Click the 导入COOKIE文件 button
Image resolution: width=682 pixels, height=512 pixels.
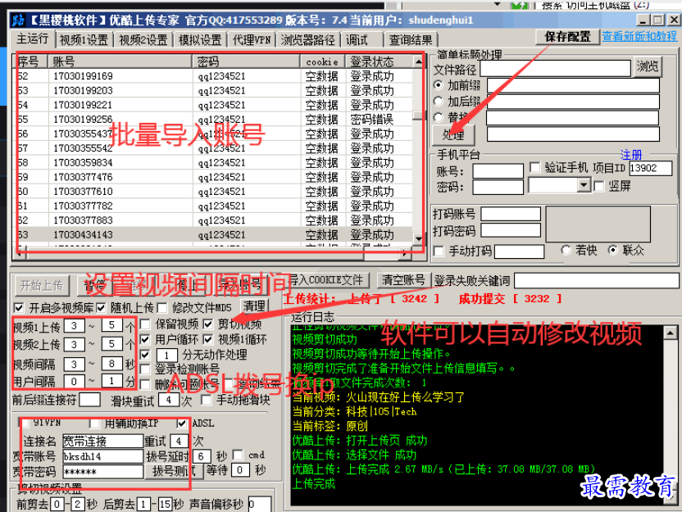tap(325, 280)
